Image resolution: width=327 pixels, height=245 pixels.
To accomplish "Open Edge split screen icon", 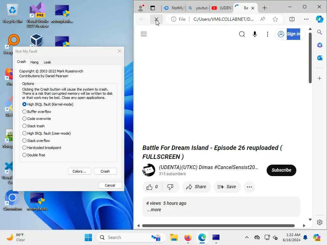I will [292, 19].
